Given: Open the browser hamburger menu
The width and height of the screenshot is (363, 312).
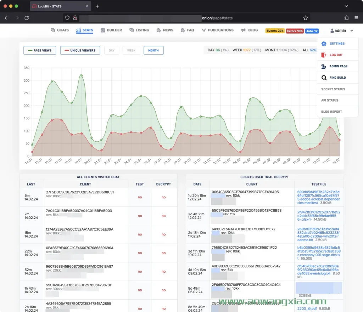Looking at the screenshot, I should 356,18.
